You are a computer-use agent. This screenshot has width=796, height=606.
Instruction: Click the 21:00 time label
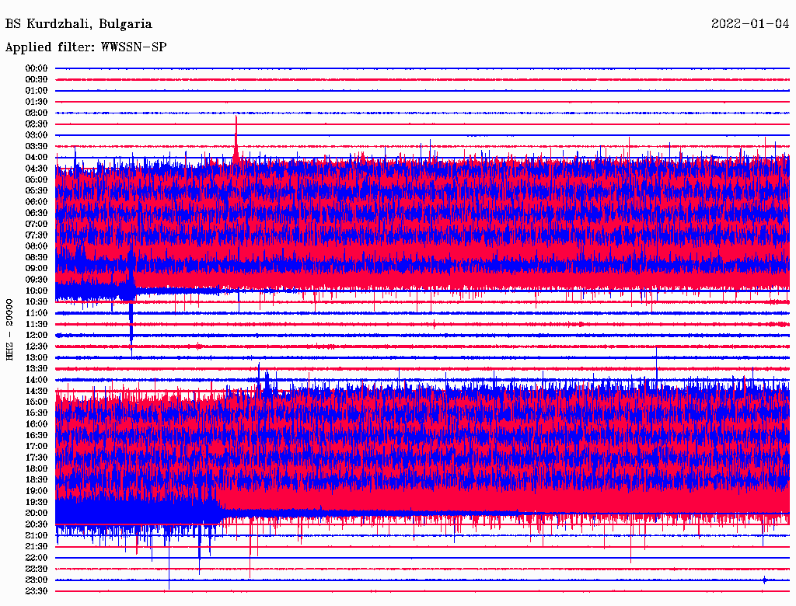[37, 535]
